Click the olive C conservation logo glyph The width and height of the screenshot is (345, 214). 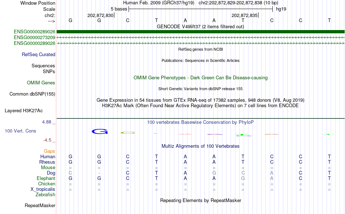point(128,133)
